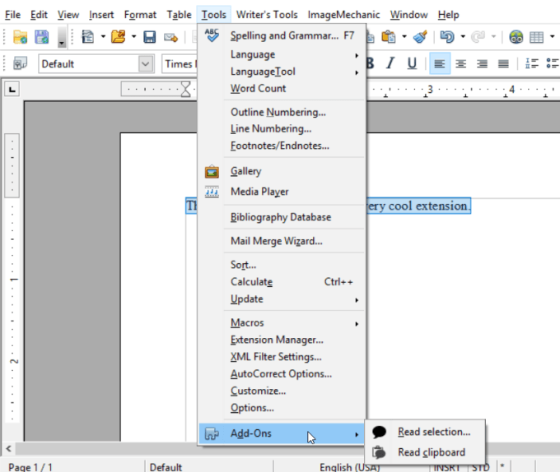Open the Writer's Tools menu
This screenshot has height=472, width=560.
(x=267, y=15)
